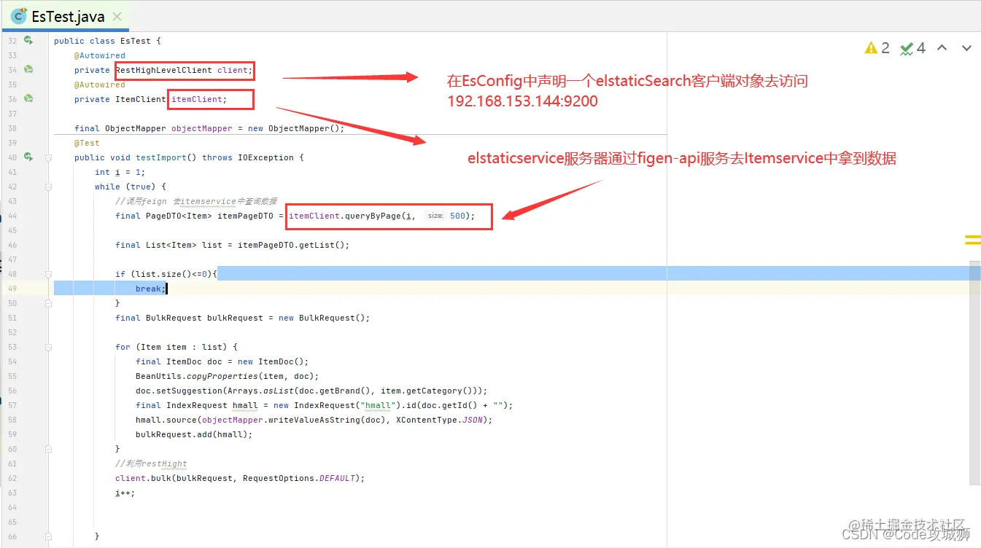Click PageDTO<Item> type on line 44
This screenshot has height=548, width=981.
coord(179,216)
